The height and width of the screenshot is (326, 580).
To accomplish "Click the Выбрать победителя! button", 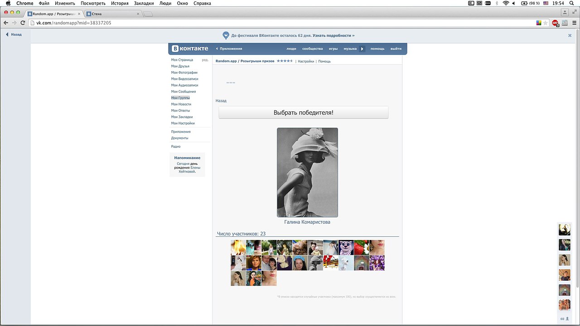I will tap(303, 112).
